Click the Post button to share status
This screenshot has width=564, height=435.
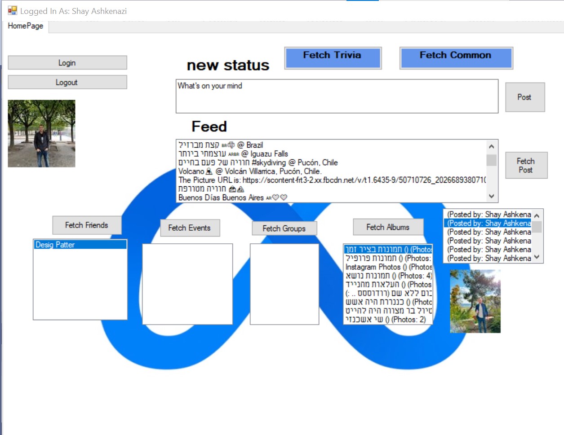point(524,97)
